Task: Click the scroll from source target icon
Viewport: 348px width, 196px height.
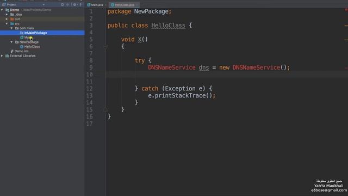Action: (x=63, y=4)
